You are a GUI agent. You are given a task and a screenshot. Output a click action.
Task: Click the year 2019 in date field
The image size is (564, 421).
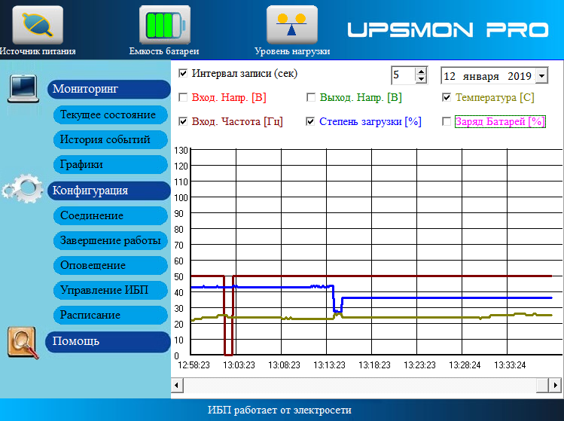(x=520, y=76)
